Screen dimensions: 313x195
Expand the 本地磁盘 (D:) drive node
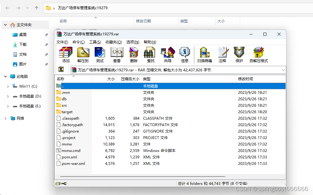pos(8,96)
